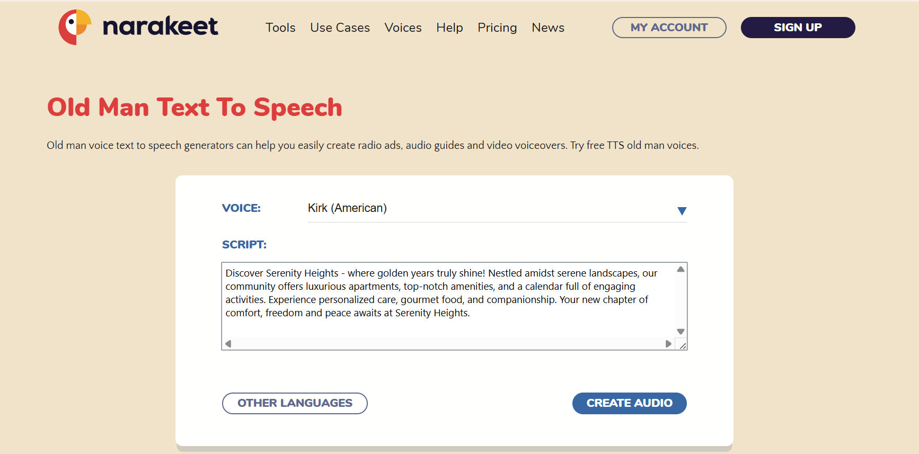Click the Sign Up button
The image size is (919, 454).
click(x=797, y=28)
